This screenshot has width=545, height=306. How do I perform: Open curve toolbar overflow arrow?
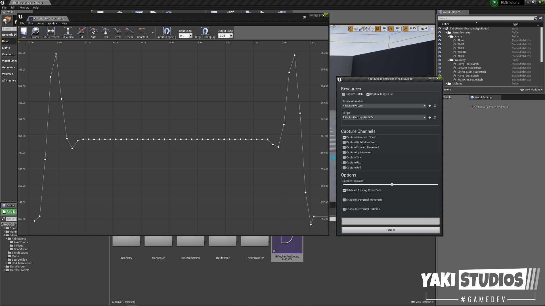click(x=153, y=33)
